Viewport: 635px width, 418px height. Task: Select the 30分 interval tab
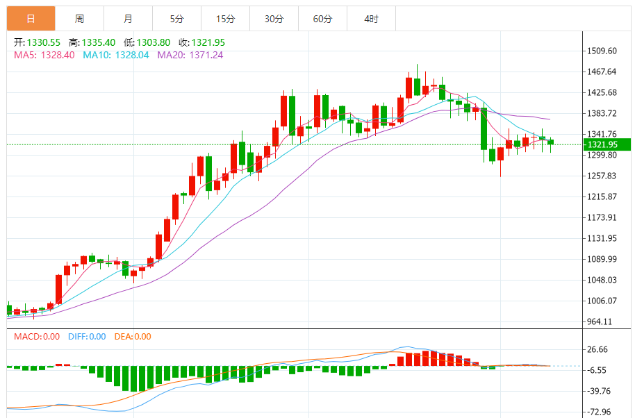tap(274, 19)
